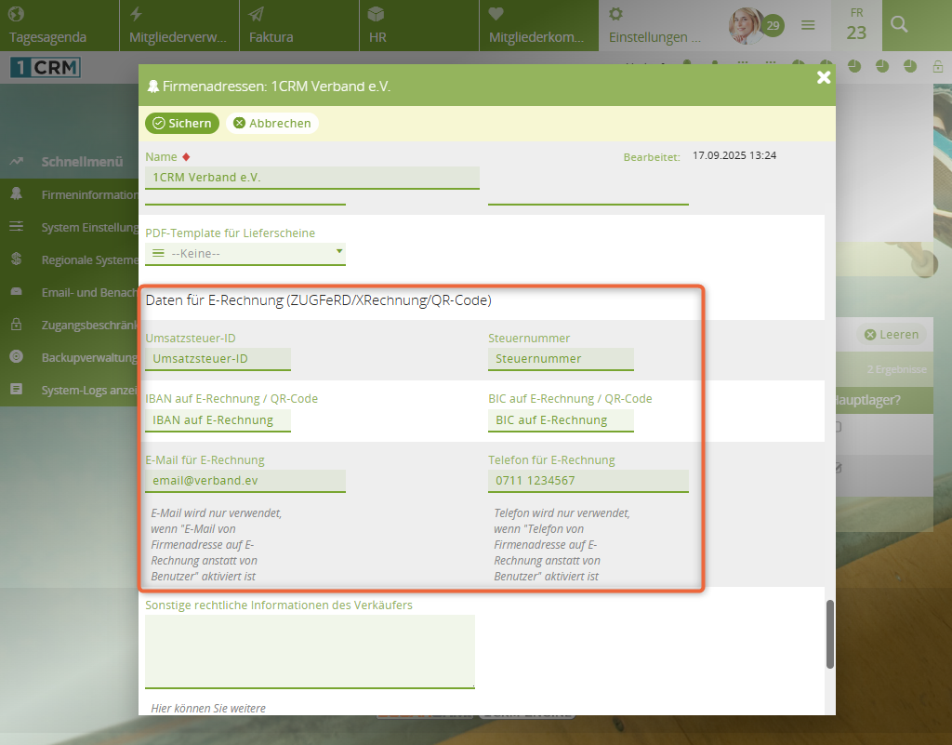Click the paper plane Faktura icon
The width and height of the screenshot is (952, 745).
[x=257, y=14]
